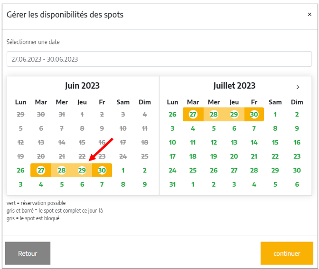Select July 23 in Juillet calendar
This screenshot has width=319, height=269.
tap(297, 156)
